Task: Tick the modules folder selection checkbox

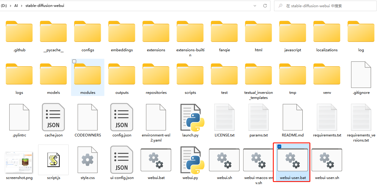Action: 74,61
